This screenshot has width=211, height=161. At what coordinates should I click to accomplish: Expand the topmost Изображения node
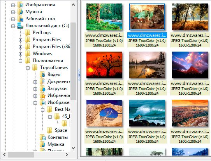[x=13, y=5]
